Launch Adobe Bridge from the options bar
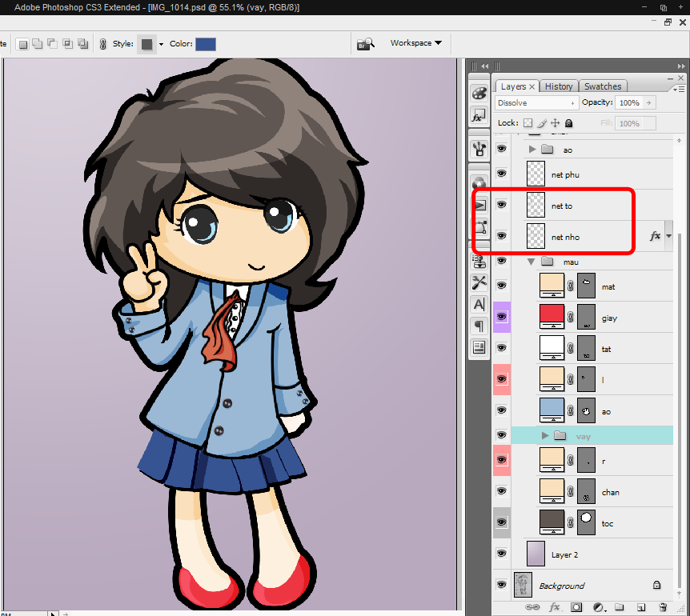This screenshot has width=690, height=616. (x=365, y=44)
